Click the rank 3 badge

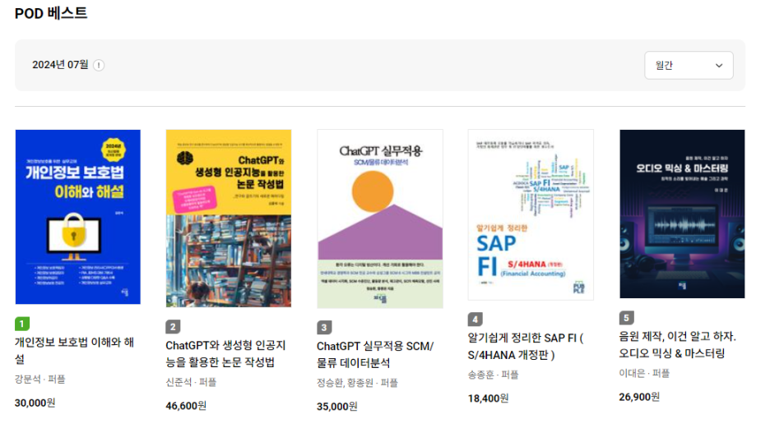(x=324, y=328)
